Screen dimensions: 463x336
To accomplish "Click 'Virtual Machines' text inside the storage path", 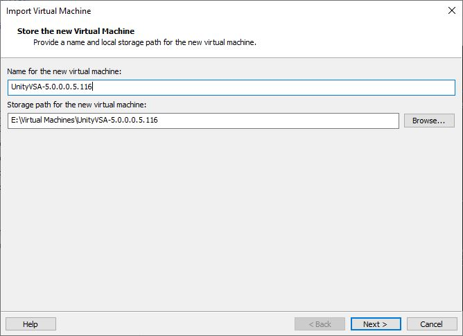I will point(47,121).
